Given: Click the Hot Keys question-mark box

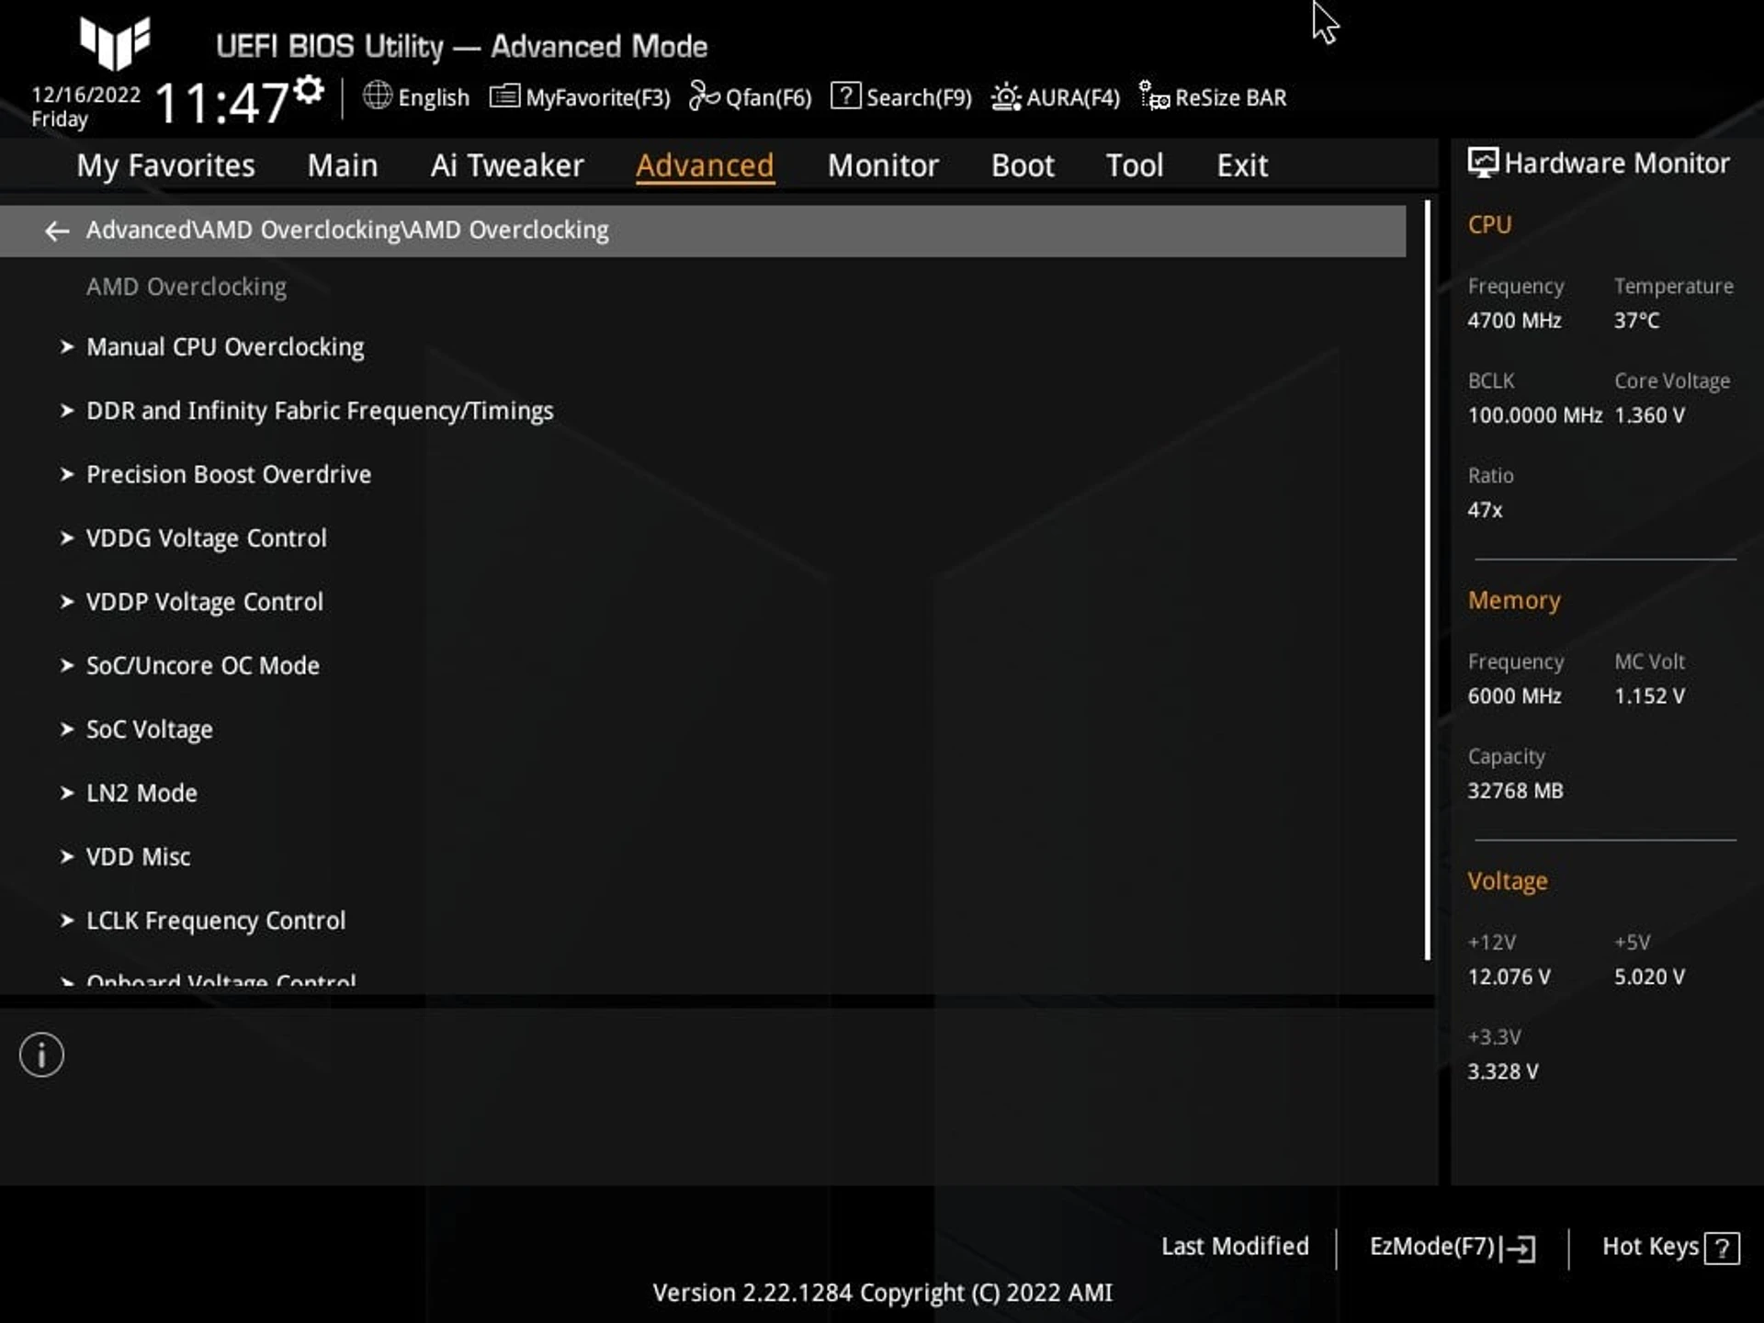Looking at the screenshot, I should pyautogui.click(x=1722, y=1249).
